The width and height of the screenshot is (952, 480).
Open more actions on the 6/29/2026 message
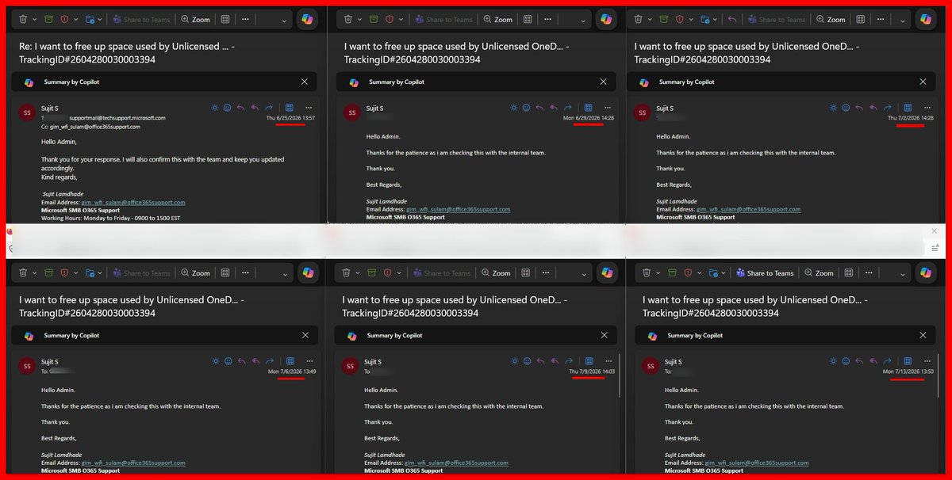tap(608, 107)
